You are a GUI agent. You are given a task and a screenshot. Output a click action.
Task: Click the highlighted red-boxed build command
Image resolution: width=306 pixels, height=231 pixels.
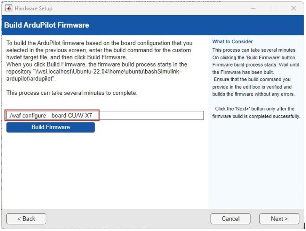(52, 115)
